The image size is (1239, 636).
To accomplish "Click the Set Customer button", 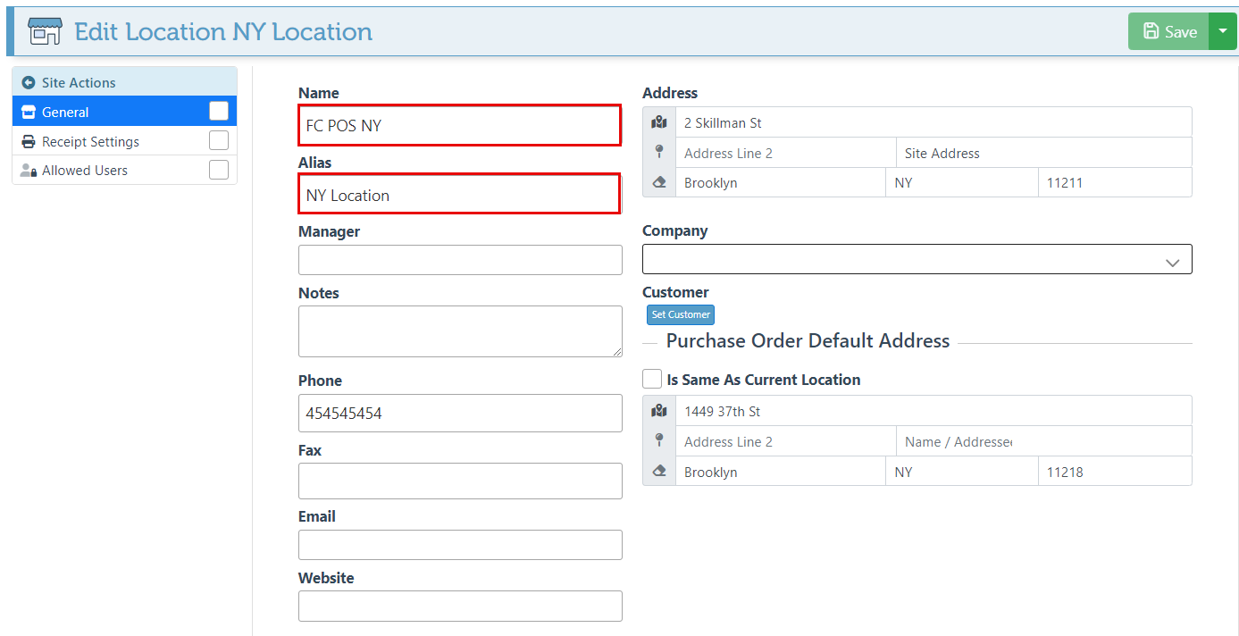I will click(681, 314).
